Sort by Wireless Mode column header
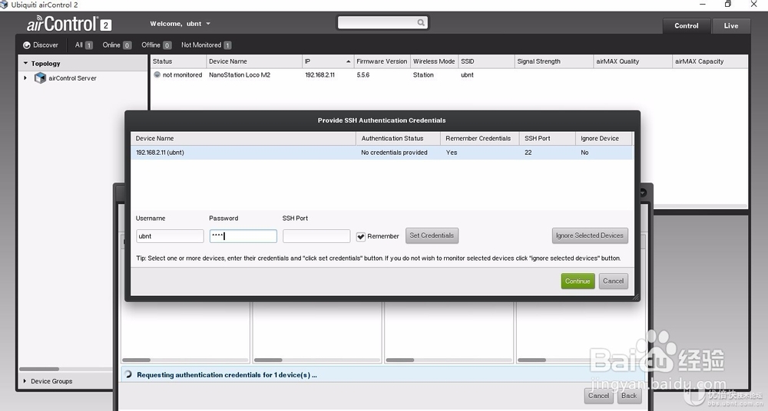 point(434,61)
